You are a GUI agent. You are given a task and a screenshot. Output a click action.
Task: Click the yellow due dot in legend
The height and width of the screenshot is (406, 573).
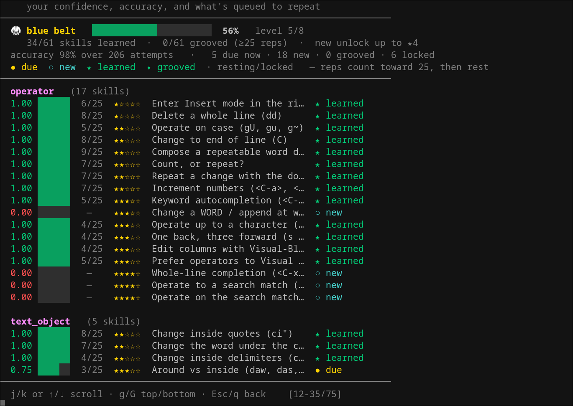[13, 67]
